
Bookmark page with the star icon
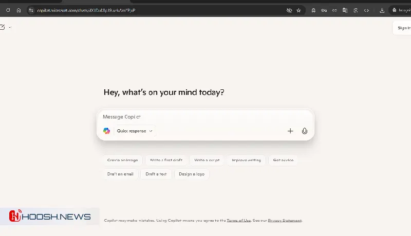tap(298, 10)
